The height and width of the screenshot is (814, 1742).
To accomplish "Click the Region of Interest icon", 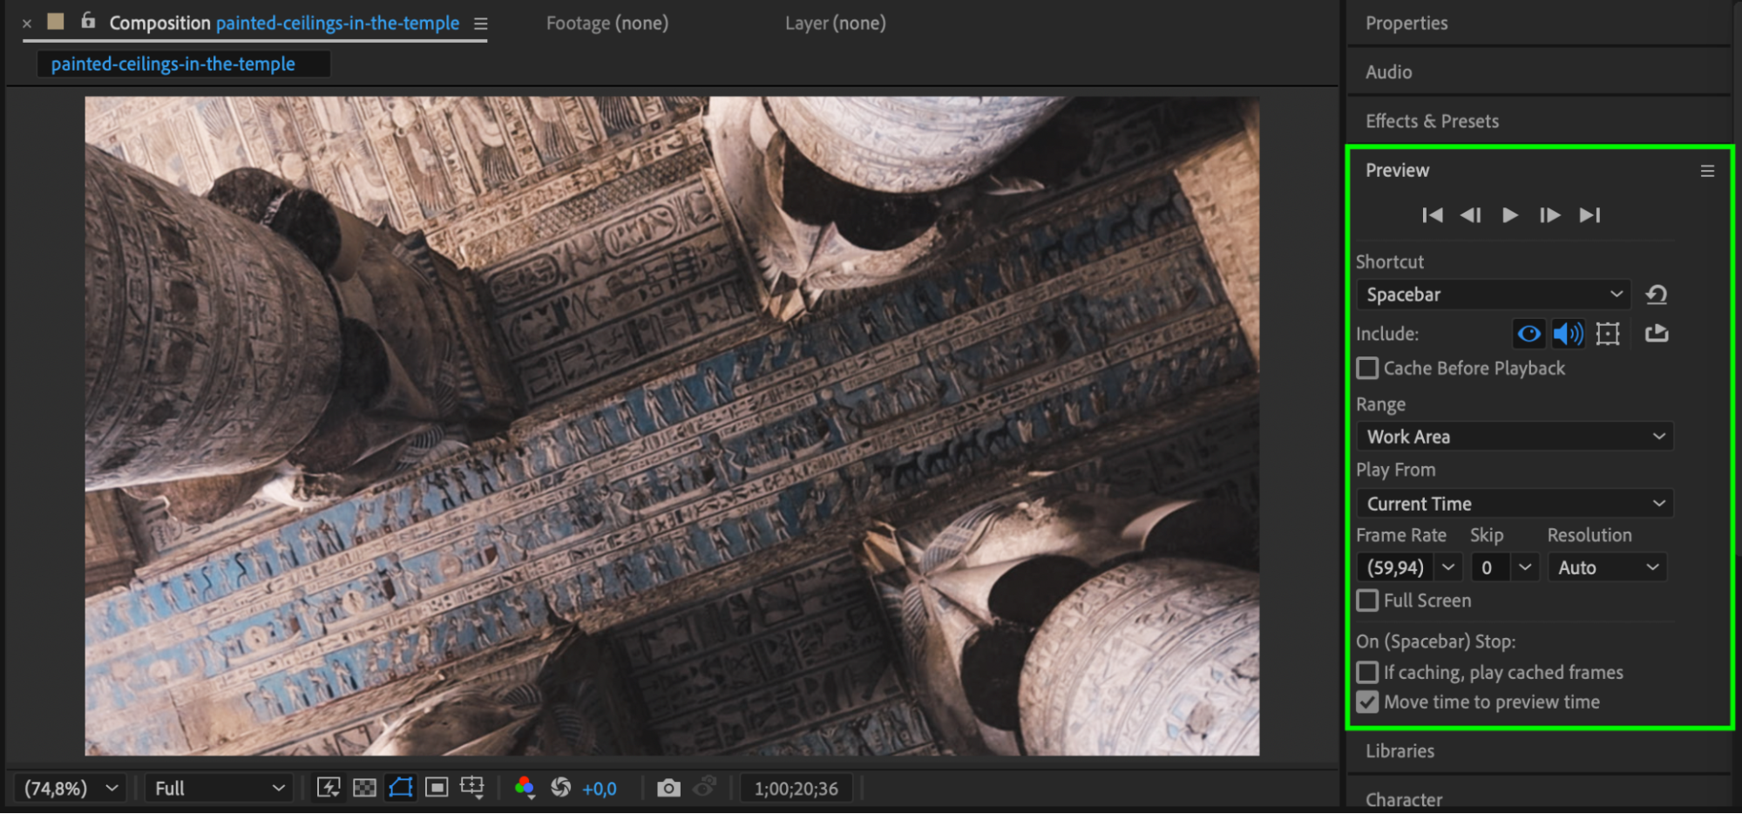I will [x=437, y=788].
